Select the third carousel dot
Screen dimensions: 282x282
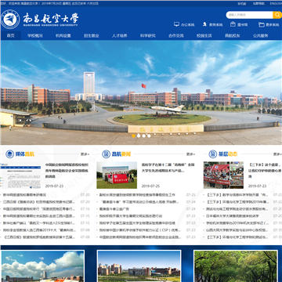[144, 136]
